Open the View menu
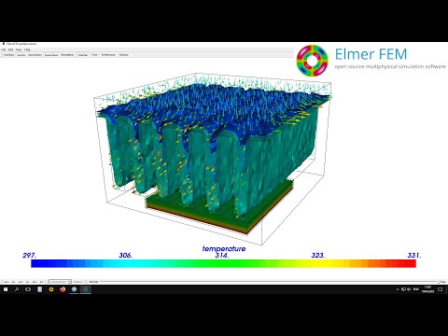Image resolution: width=448 pixels, height=336 pixels. point(19,49)
